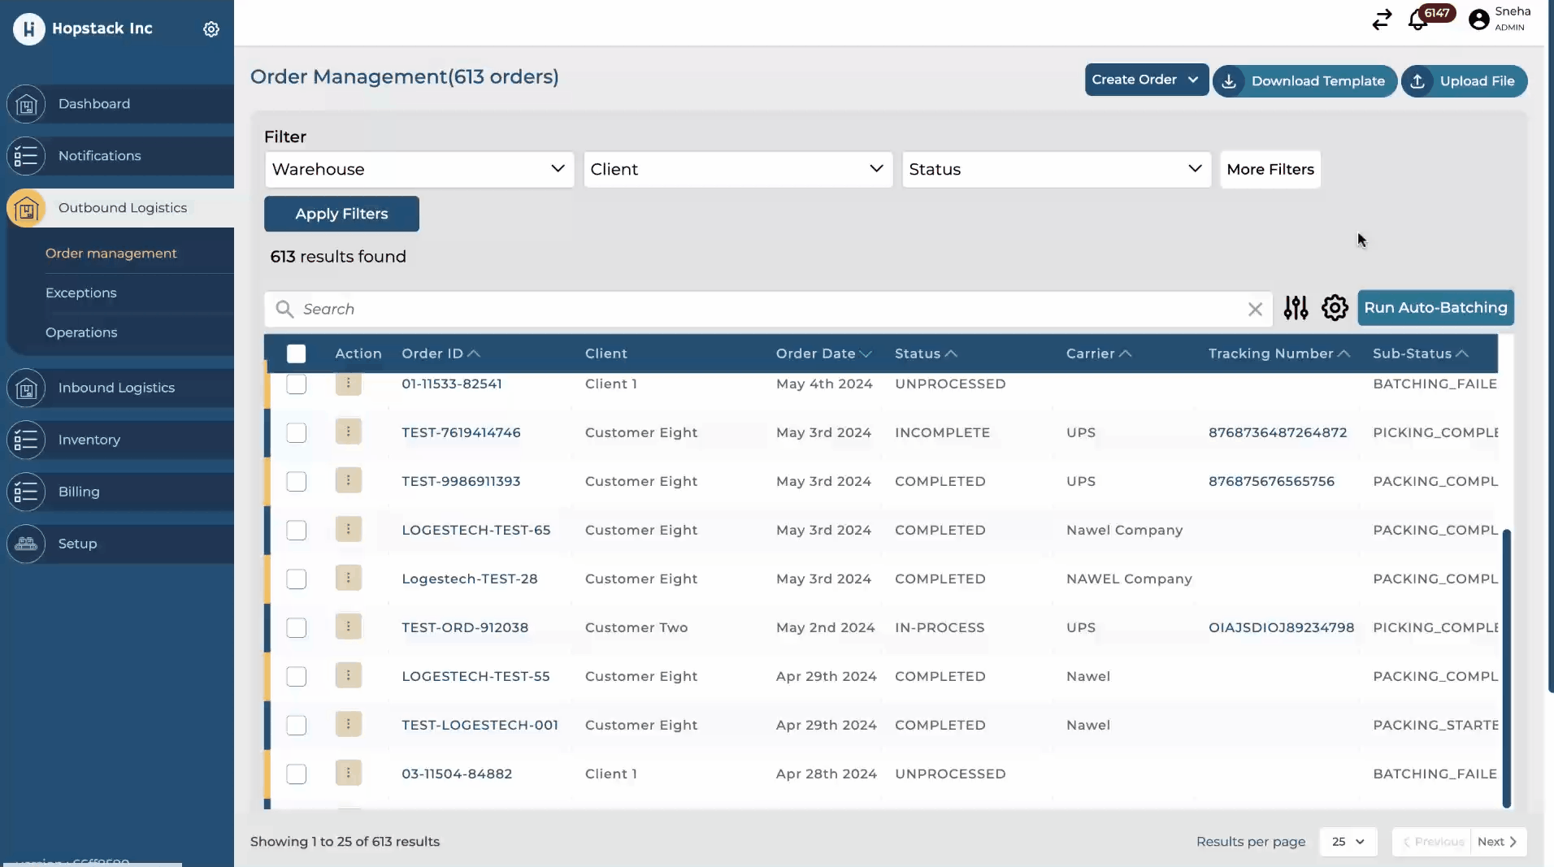Open the notifications bell icon
This screenshot has width=1554, height=867.
[x=1418, y=20]
